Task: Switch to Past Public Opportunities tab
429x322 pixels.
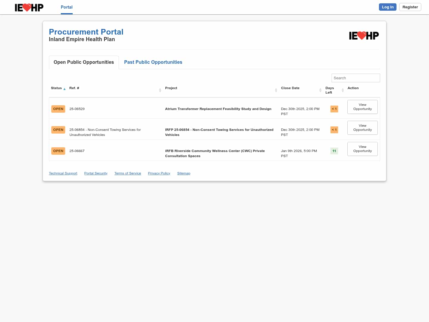Action: click(153, 62)
